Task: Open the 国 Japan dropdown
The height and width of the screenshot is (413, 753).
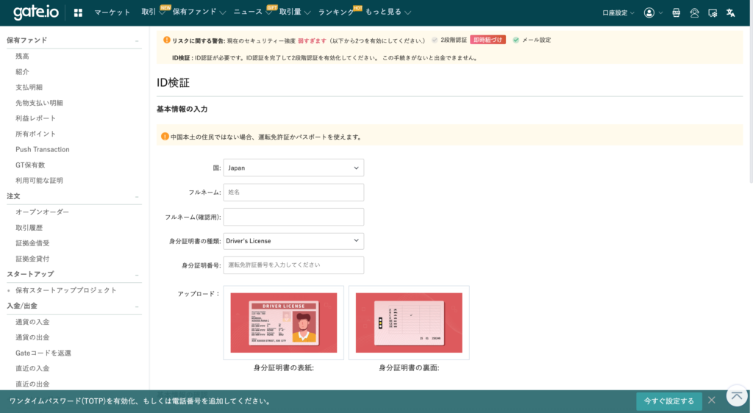Action: 293,168
